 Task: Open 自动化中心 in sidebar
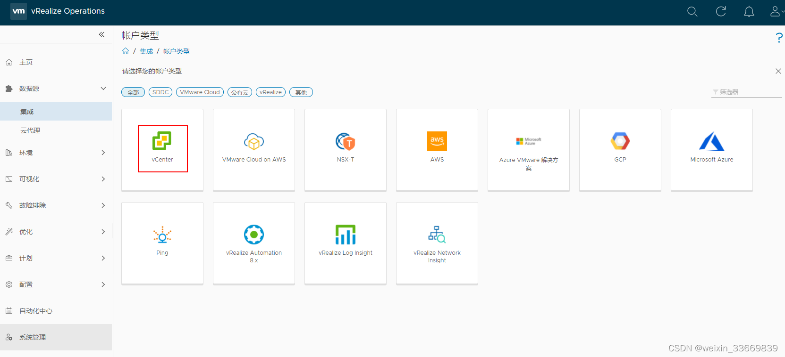[x=56, y=311]
